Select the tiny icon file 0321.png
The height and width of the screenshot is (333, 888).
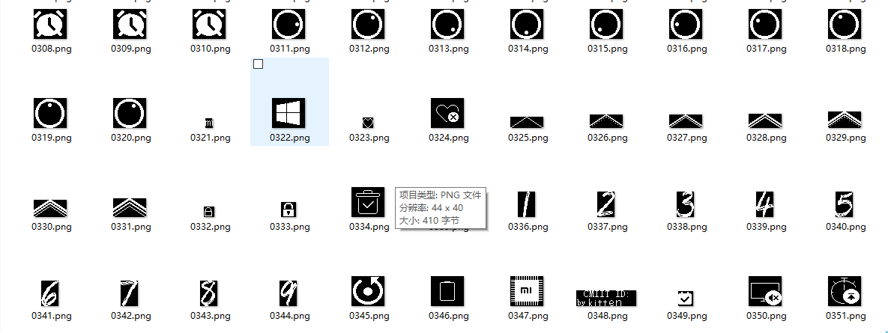(209, 122)
